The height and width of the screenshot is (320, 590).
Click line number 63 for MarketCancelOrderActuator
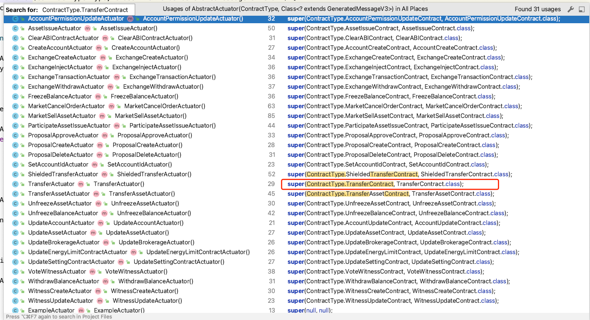click(271, 106)
